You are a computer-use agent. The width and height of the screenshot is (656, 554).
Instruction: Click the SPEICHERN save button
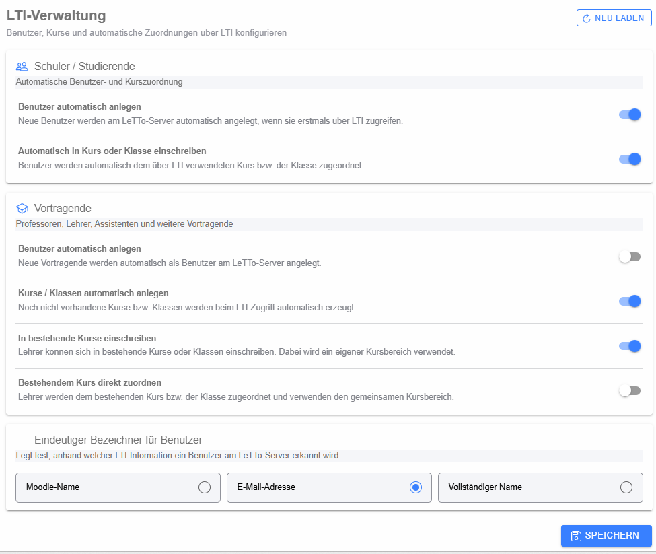[606, 536]
